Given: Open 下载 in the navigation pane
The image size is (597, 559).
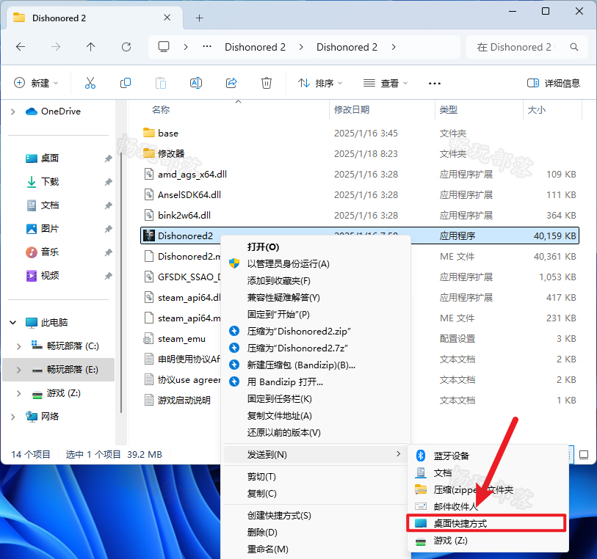Looking at the screenshot, I should [50, 182].
